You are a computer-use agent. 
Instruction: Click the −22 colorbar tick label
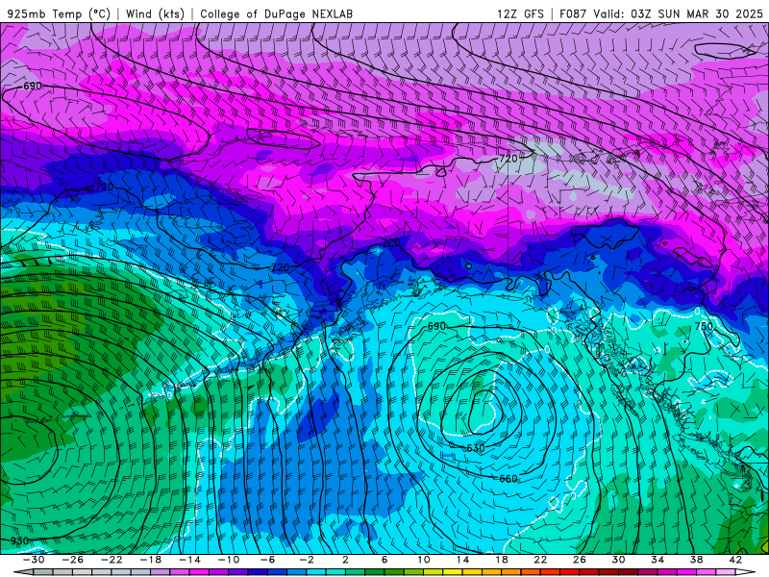(112, 560)
